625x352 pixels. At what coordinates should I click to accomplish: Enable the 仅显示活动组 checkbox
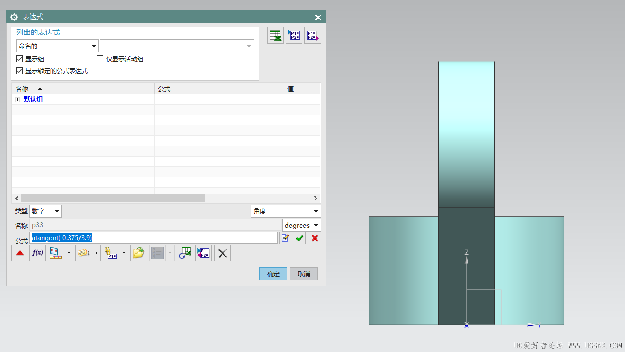tap(100, 59)
